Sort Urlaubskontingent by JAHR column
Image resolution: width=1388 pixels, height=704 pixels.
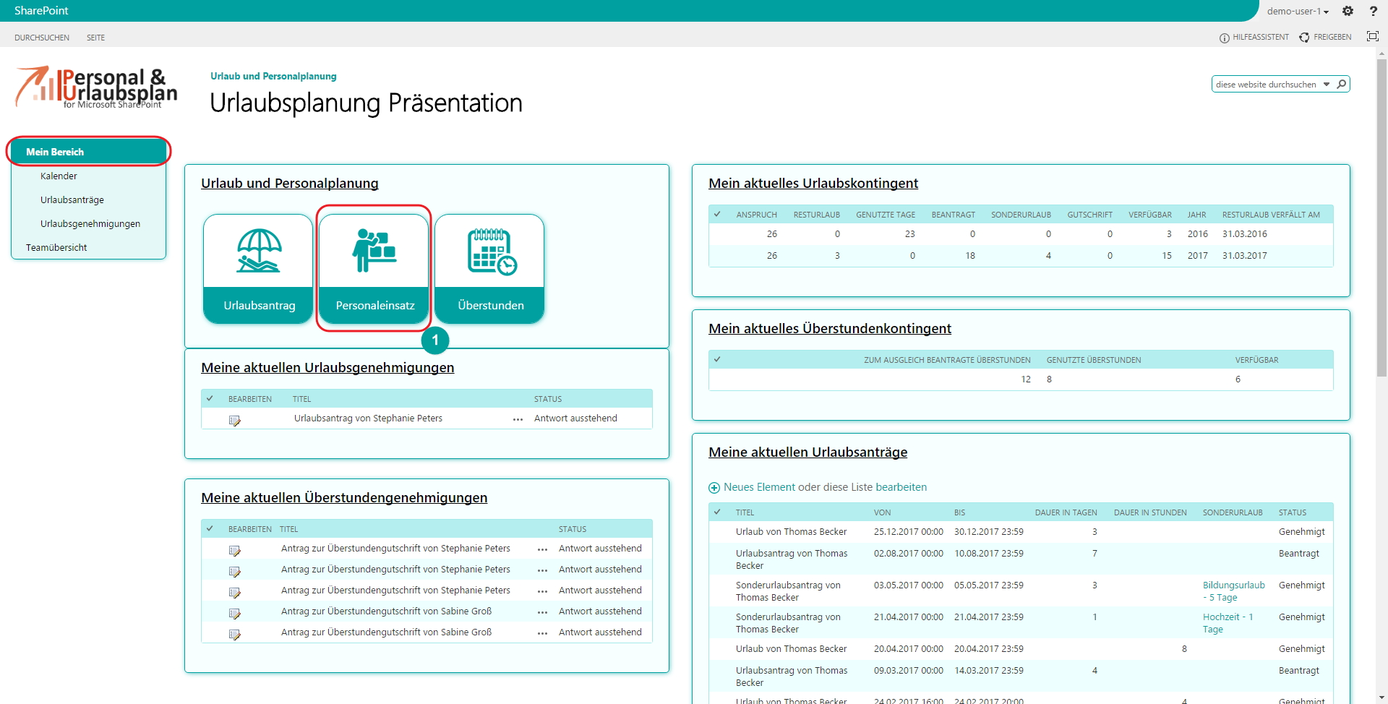click(1196, 215)
